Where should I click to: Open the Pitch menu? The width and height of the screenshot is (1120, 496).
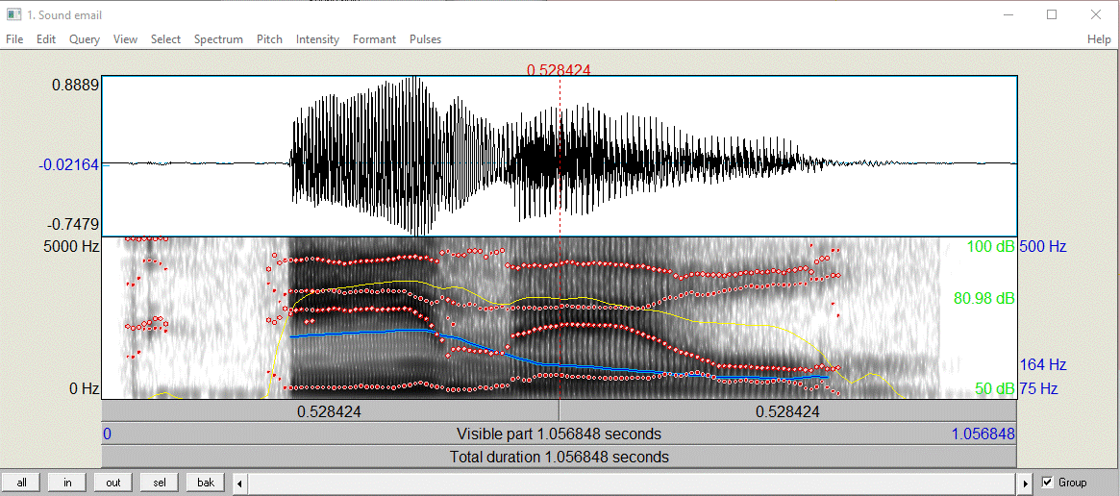269,39
